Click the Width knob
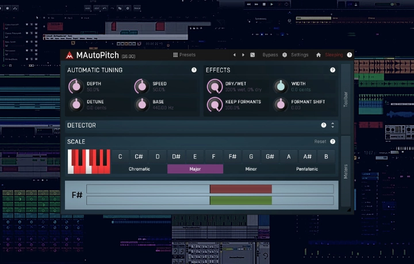 point(281,86)
